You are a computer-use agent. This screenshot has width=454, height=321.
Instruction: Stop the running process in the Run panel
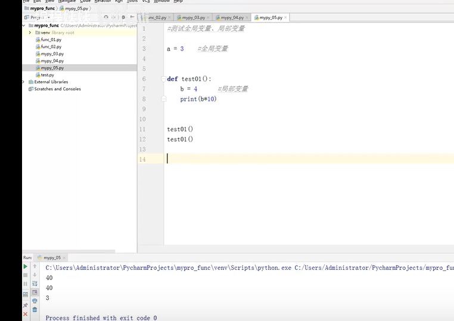point(26,275)
